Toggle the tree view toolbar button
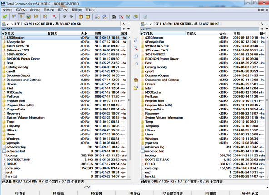Image resolution: width=269 pixels, height=195 pixels. coord(36,16)
